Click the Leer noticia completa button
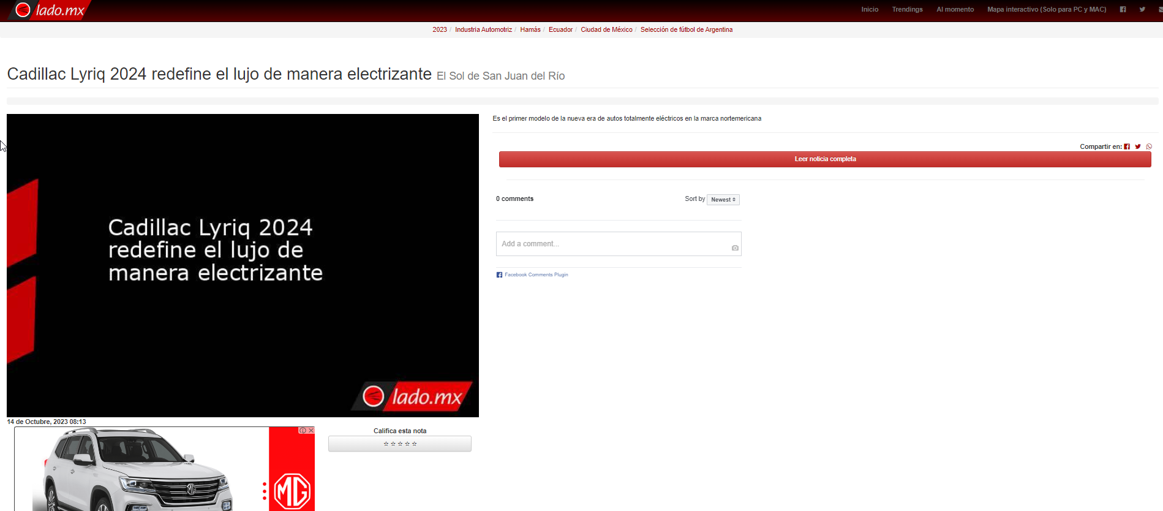Viewport: 1163px width, 511px height. [825, 159]
